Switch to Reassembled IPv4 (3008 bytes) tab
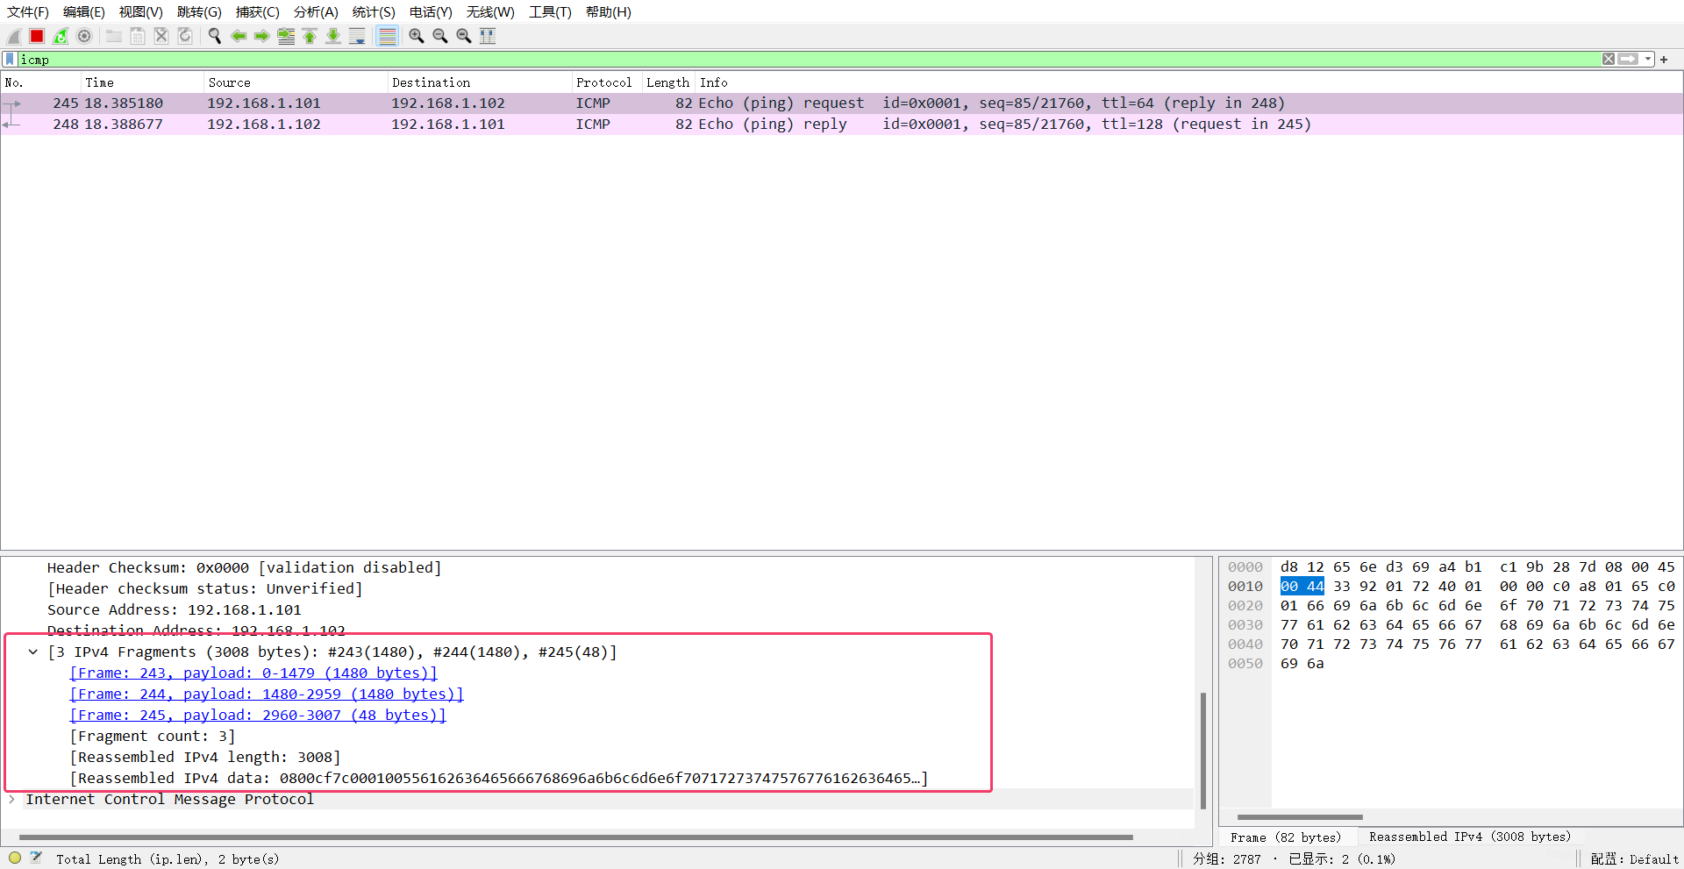This screenshot has height=869, width=1684. pyautogui.click(x=1470, y=837)
